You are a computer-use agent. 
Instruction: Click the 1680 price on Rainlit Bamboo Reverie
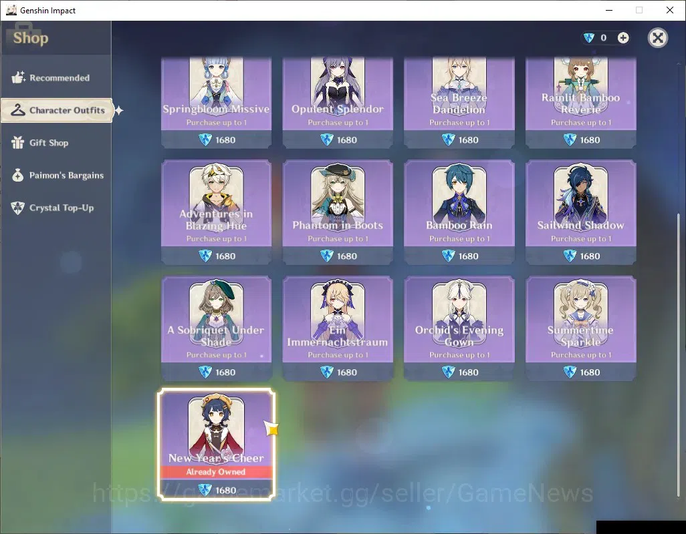[x=590, y=140]
